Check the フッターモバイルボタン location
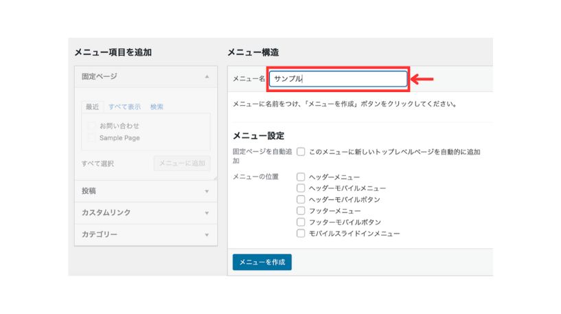561x314 pixels. 301,222
